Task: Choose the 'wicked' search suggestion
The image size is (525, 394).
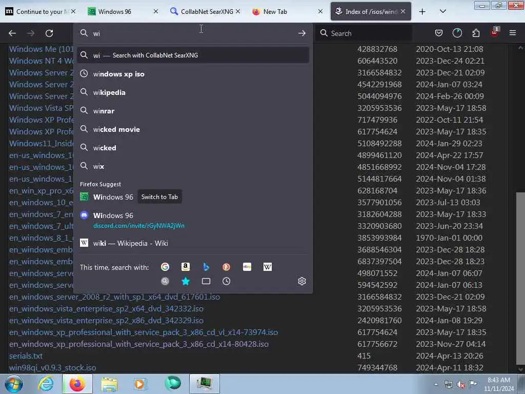Action: point(193,147)
